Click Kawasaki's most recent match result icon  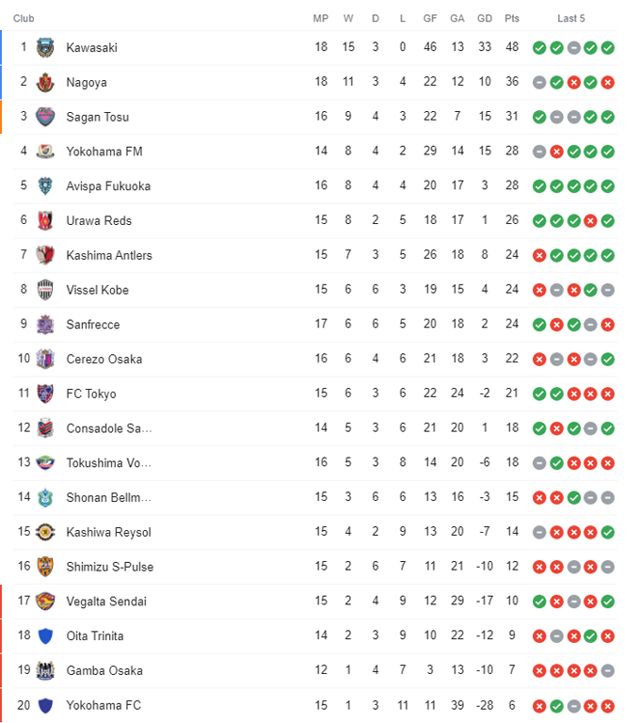pos(608,48)
